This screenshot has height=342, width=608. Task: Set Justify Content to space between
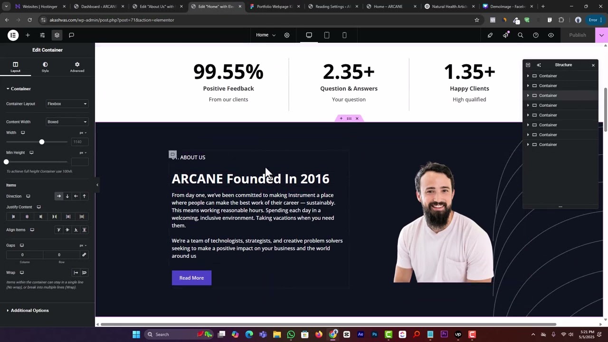click(55, 217)
